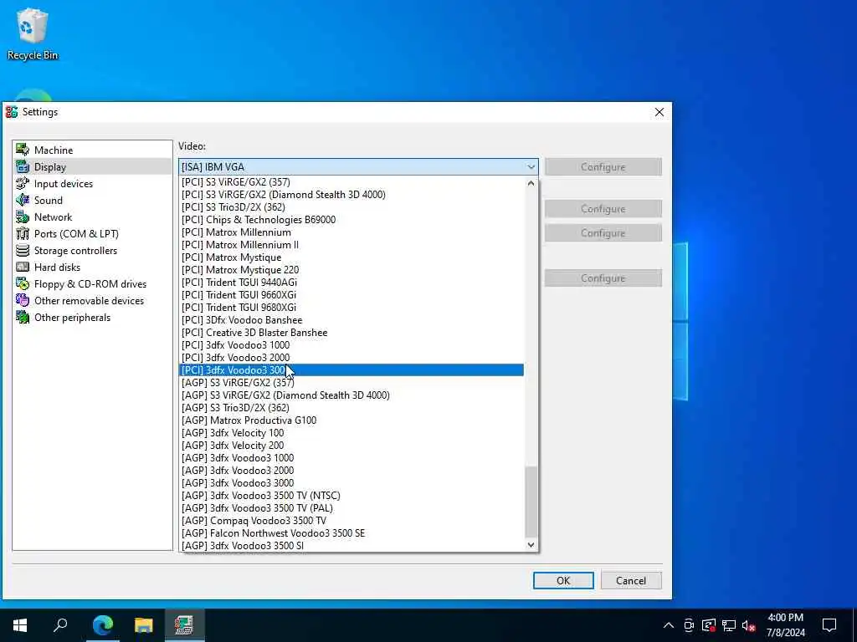The image size is (857, 642).
Task: Select [AGP] S3 Trio3D/2X (362)
Action: tap(352, 408)
